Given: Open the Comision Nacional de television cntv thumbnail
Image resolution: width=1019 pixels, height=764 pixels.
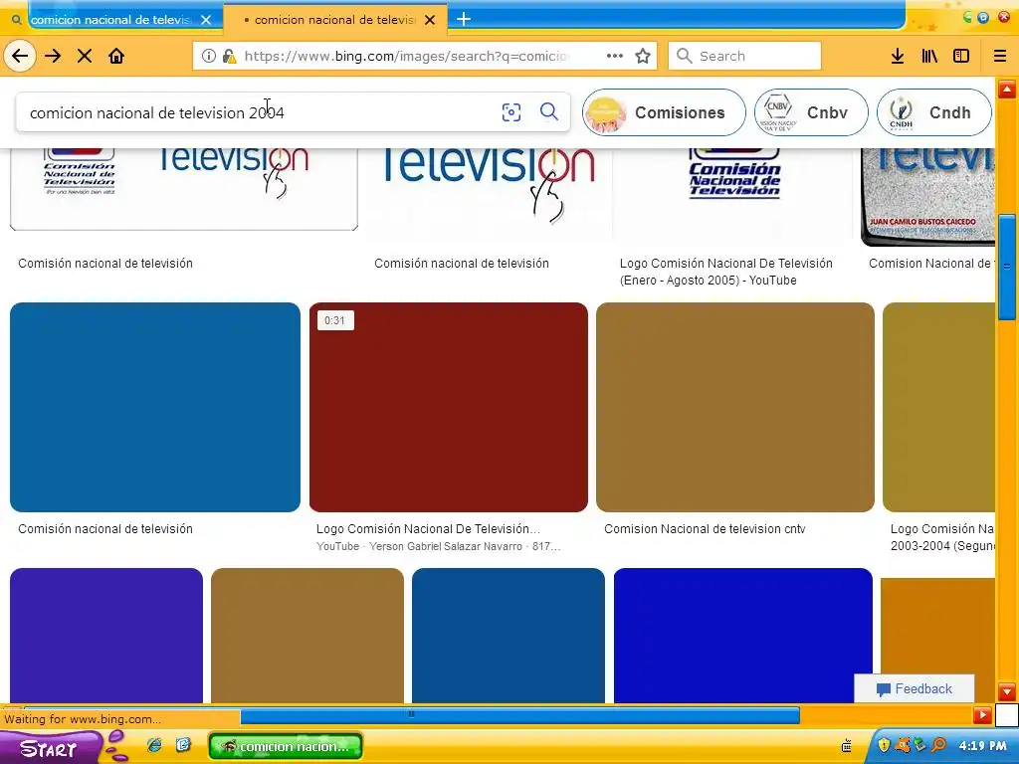Looking at the screenshot, I should point(735,407).
